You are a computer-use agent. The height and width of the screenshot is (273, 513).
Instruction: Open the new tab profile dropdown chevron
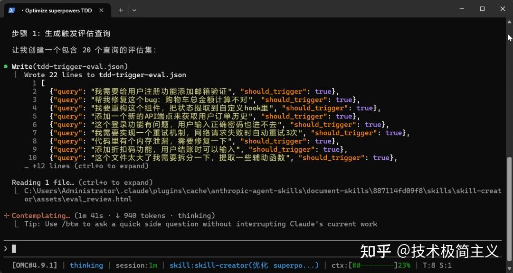[x=134, y=10]
